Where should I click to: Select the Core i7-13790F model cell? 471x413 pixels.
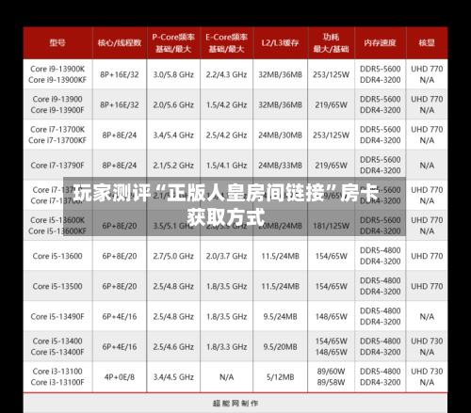coord(57,166)
